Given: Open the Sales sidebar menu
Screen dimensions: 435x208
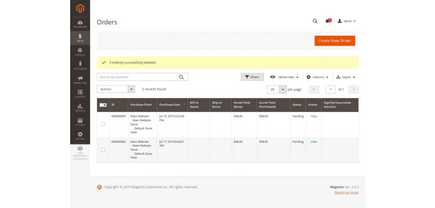Looking at the screenshot, I should pos(80,38).
